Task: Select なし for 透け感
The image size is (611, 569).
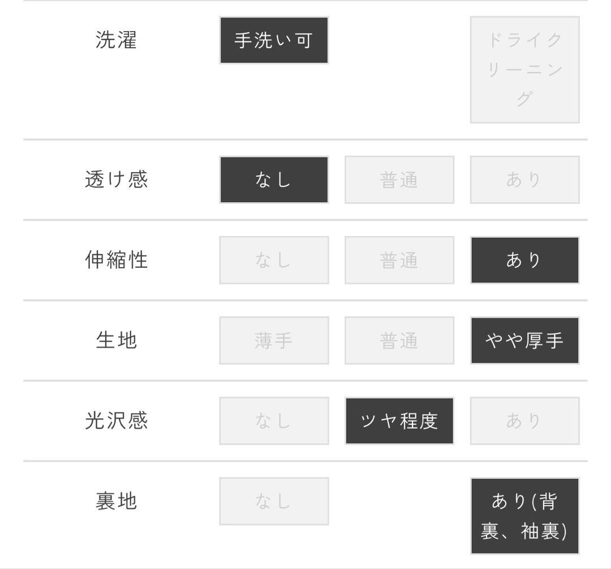Action: [274, 180]
